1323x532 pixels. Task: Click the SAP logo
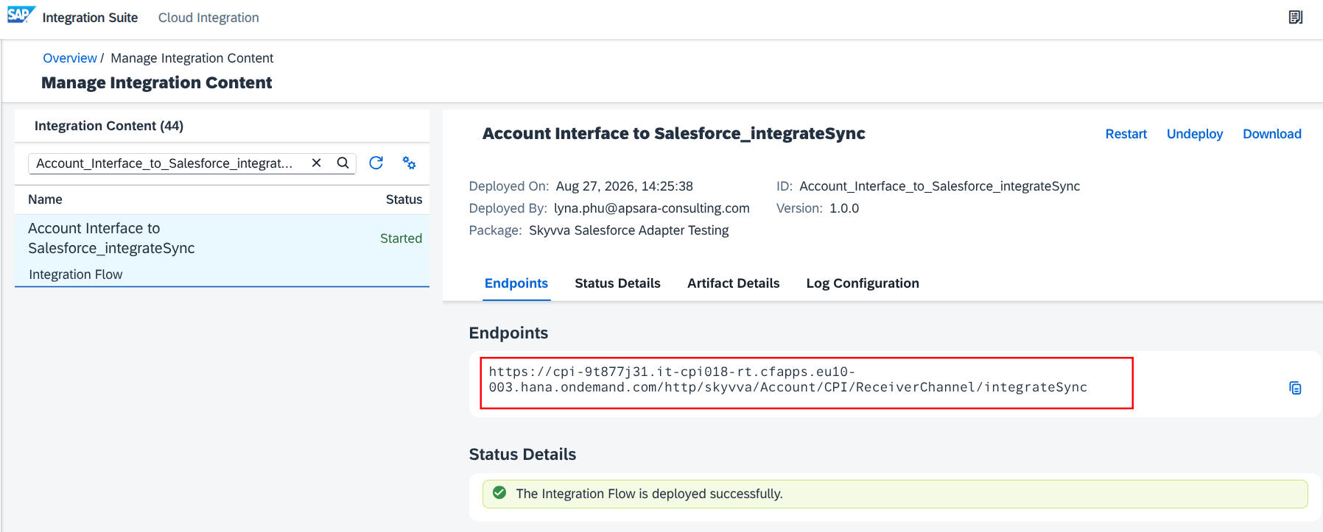tap(21, 15)
